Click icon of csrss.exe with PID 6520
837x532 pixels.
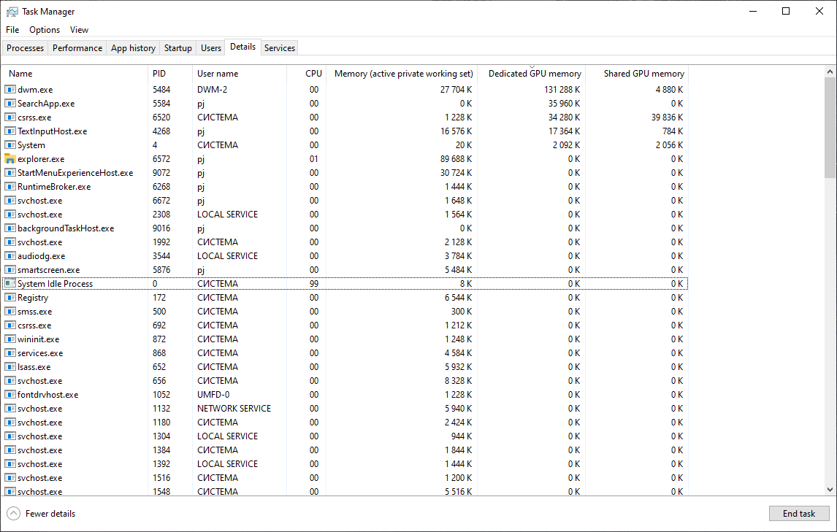click(10, 117)
